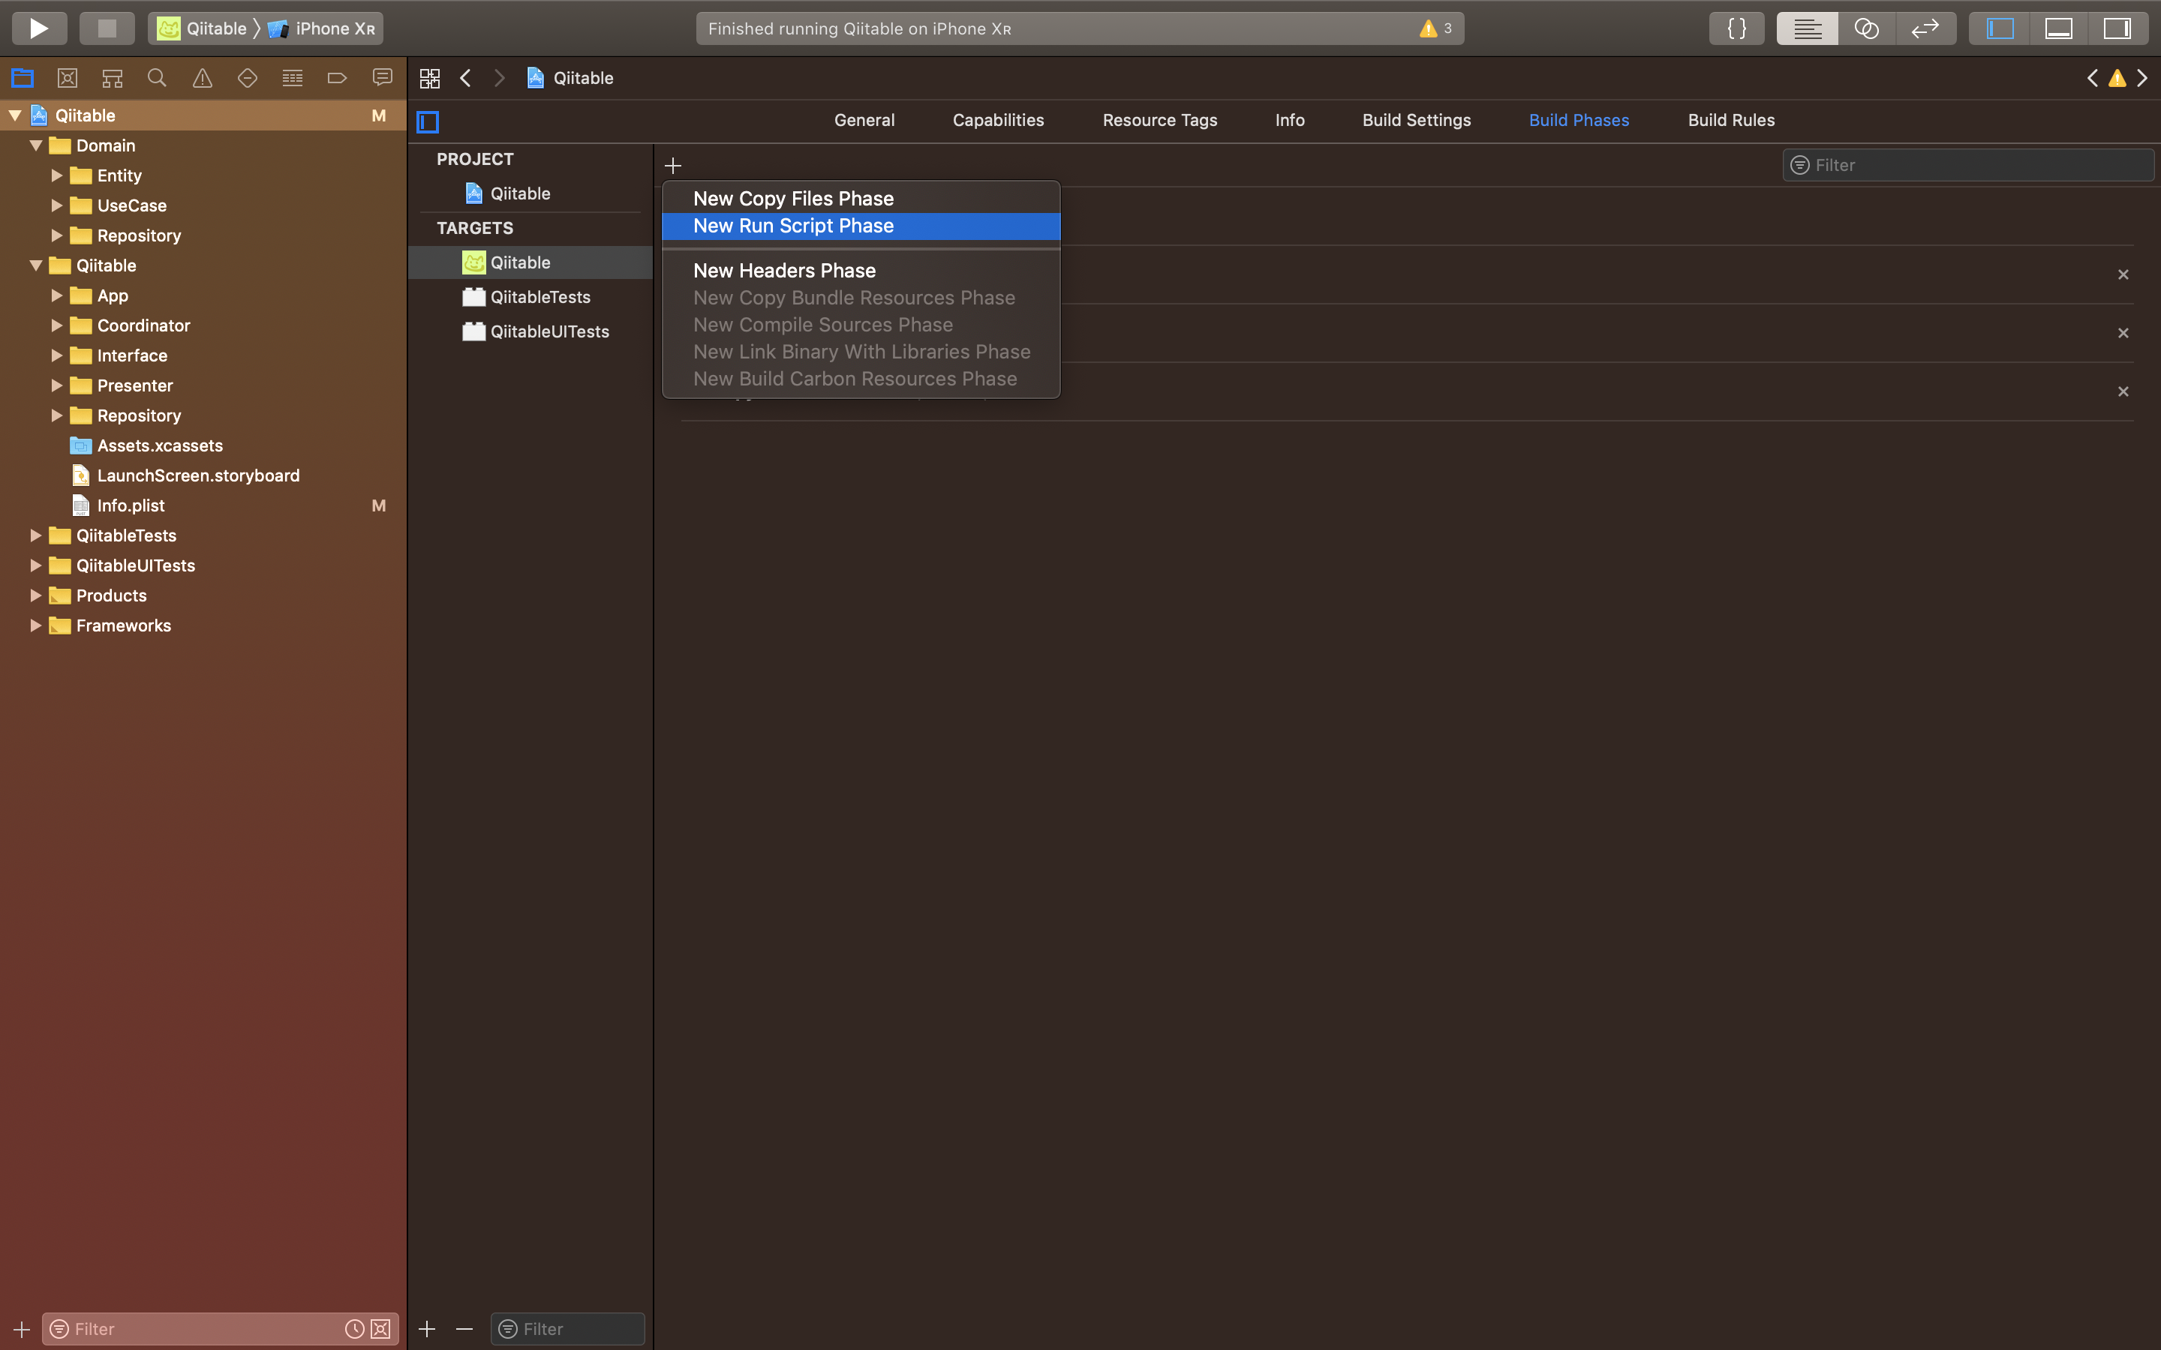Viewport: 2161px width, 1350px height.
Task: Show the Assistant editor overlapping circles icon
Action: 1866,28
